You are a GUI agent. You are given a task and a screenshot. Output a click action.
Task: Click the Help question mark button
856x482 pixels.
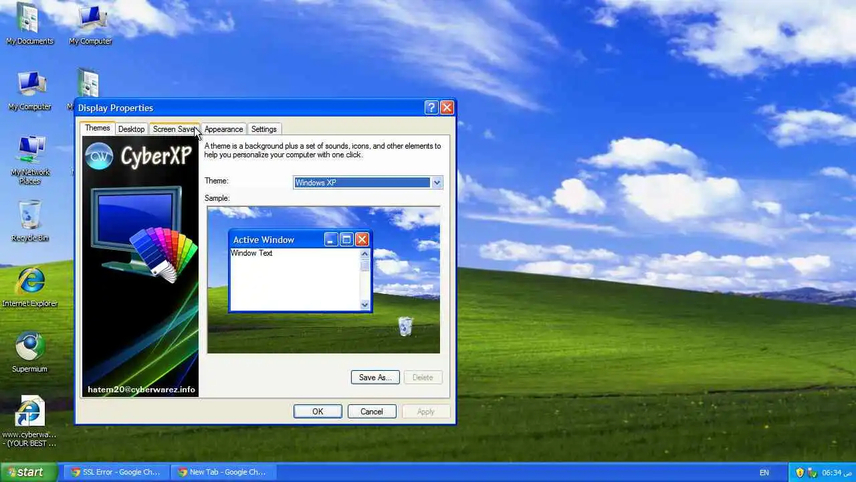431,107
